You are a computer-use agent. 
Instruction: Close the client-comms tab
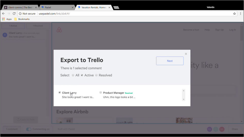36,7
